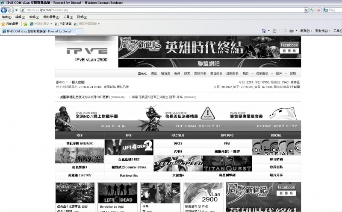Image resolution: width=342 pixels, height=212 pixels.
Task: Open the SOCIAL faces image tile
Action: pyautogui.click(x=276, y=147)
